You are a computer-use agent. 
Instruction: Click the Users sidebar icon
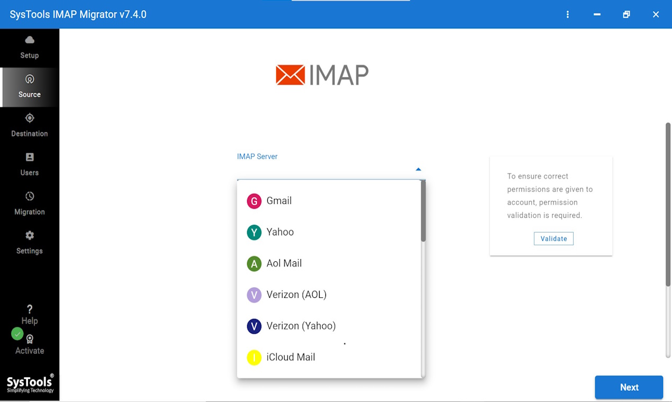(x=29, y=158)
